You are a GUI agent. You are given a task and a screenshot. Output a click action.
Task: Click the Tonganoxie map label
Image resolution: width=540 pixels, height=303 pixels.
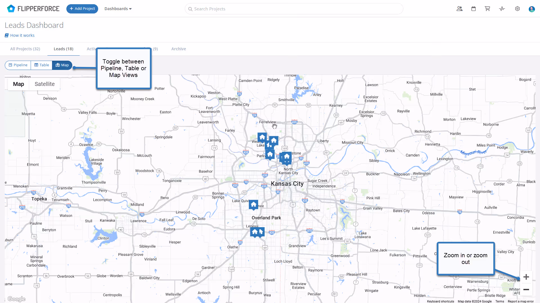point(172,181)
